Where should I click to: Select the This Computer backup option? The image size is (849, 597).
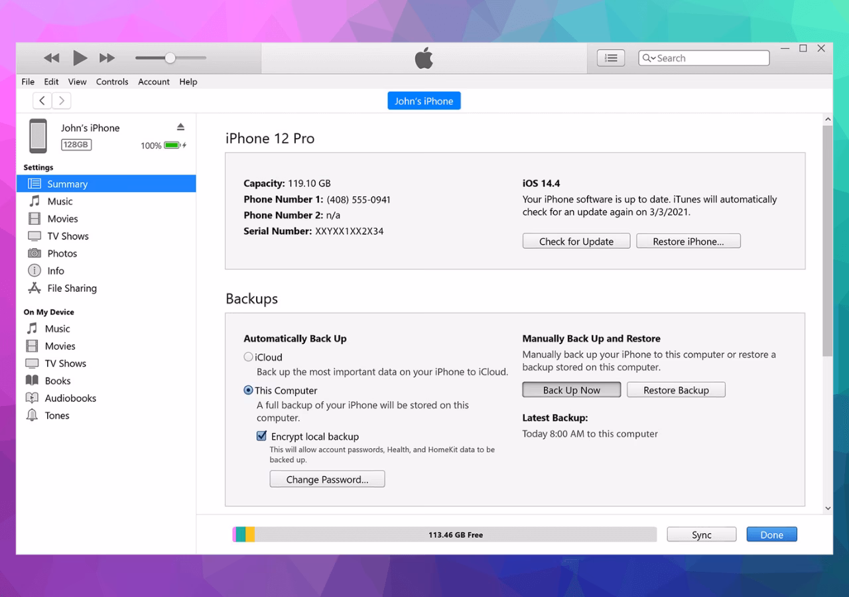[248, 390]
